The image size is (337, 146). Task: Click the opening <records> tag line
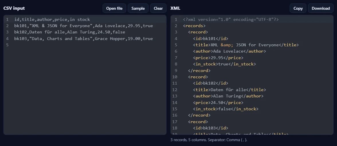click(194, 26)
